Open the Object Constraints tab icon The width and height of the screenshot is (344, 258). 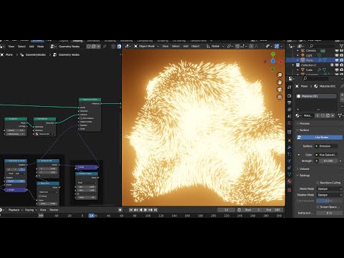point(290,168)
